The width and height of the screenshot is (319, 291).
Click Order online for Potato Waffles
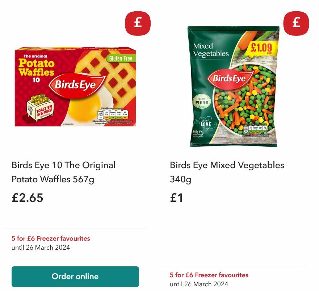click(x=75, y=276)
